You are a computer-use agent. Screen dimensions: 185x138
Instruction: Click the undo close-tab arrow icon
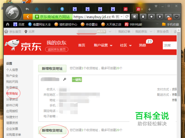pyautogui.click(x=27, y=9)
